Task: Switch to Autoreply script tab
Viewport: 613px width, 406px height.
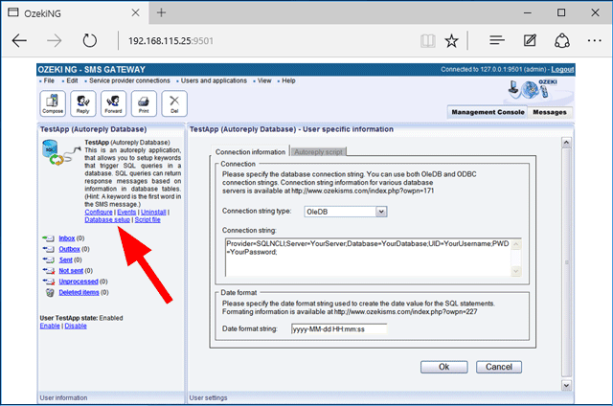Action: [318, 152]
